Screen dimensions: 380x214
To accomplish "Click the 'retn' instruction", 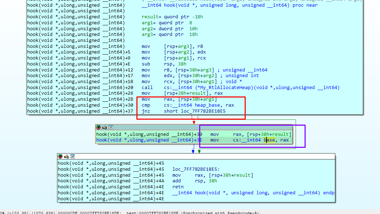I will 178,187.
